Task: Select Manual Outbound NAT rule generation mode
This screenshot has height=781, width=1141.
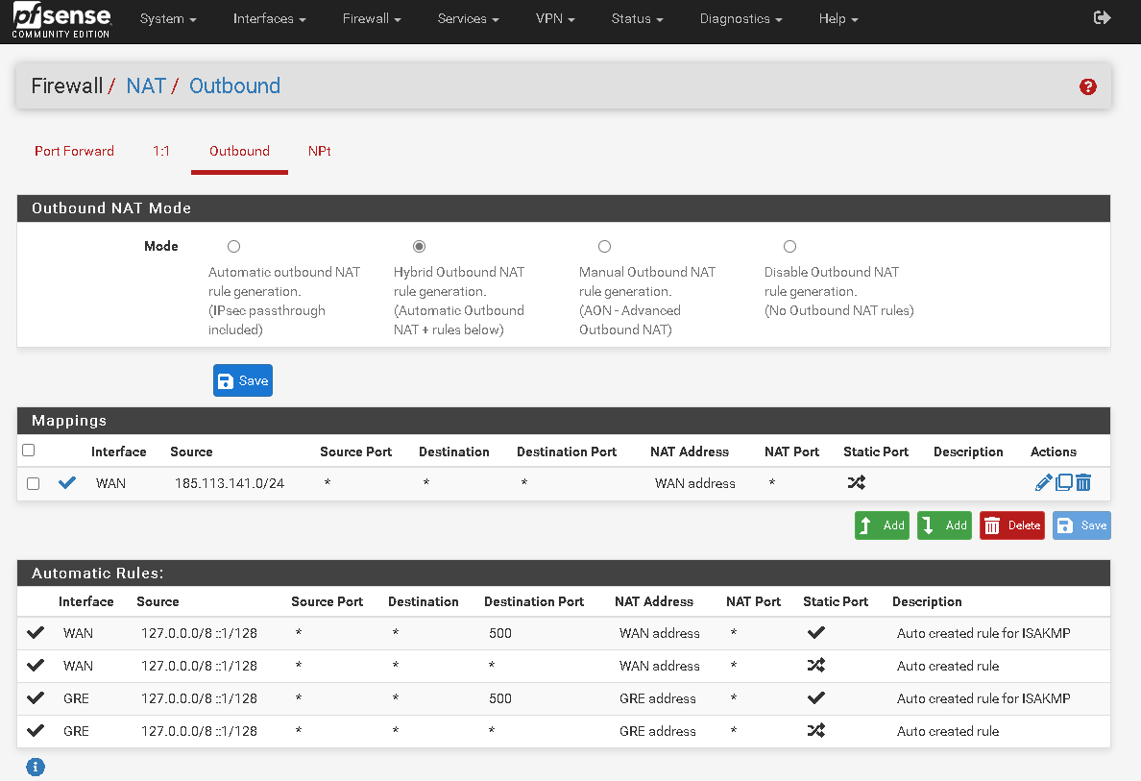Action: (605, 247)
